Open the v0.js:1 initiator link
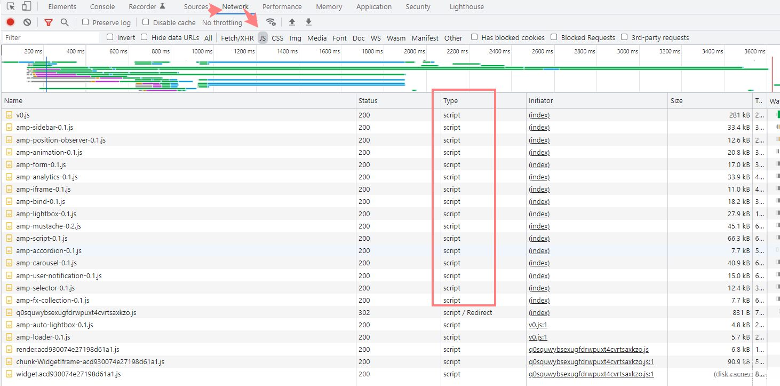This screenshot has height=386, width=780. click(x=538, y=325)
